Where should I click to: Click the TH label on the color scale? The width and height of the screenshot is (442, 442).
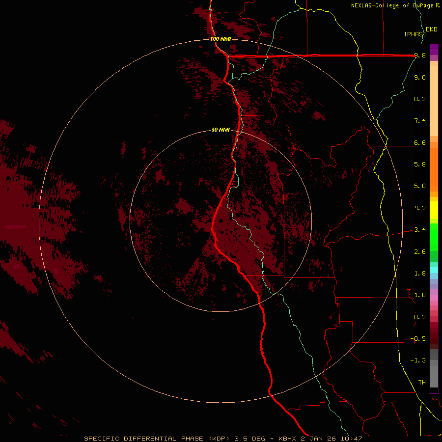[x=422, y=383]
